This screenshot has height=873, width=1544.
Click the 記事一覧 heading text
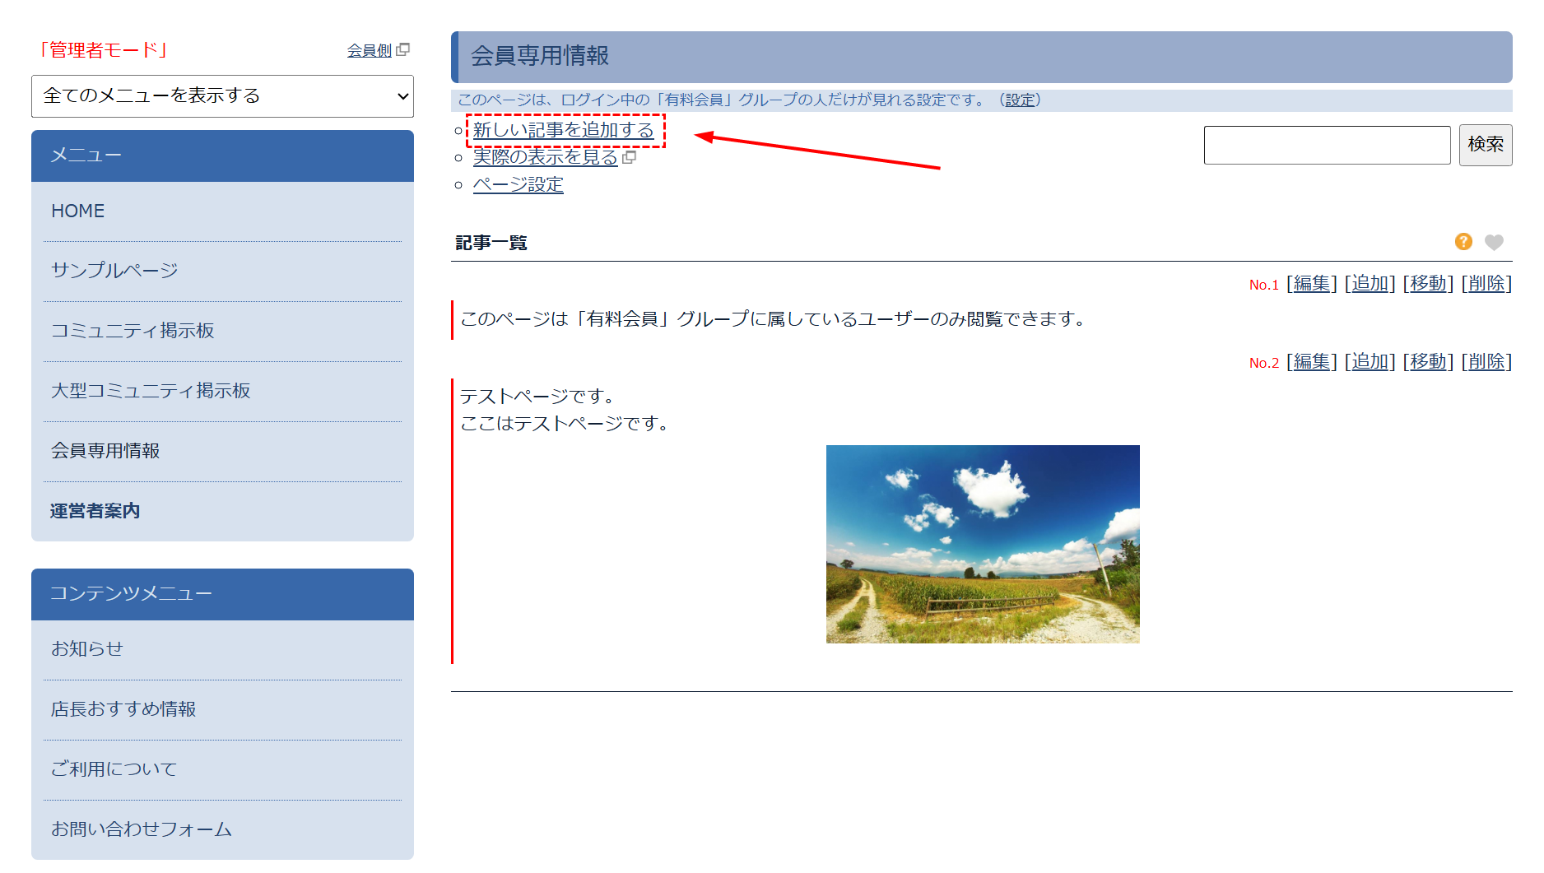pos(491,243)
